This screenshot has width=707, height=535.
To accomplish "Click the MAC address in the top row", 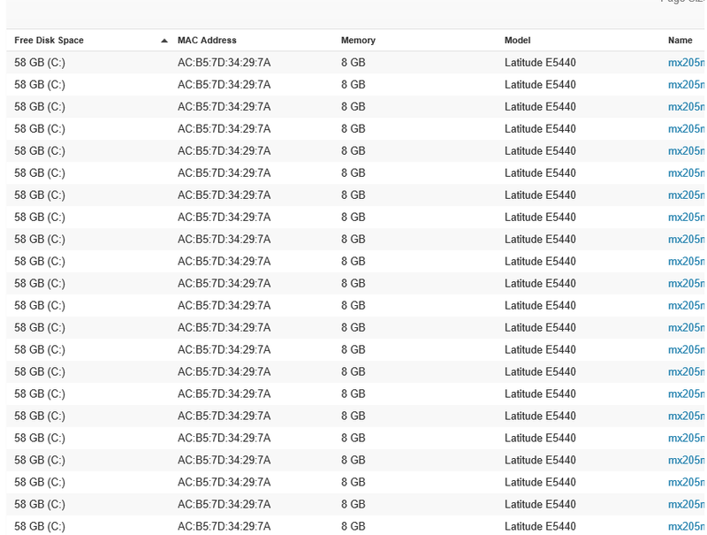I will pos(223,63).
